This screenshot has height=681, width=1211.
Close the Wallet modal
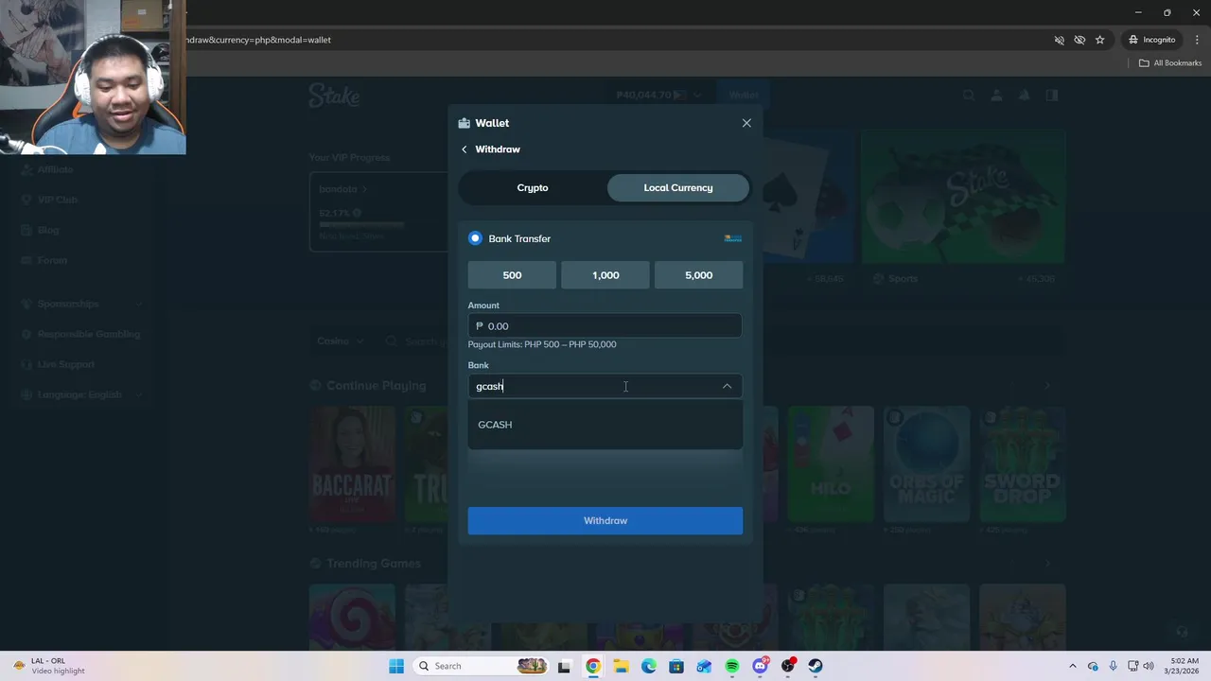[746, 123]
